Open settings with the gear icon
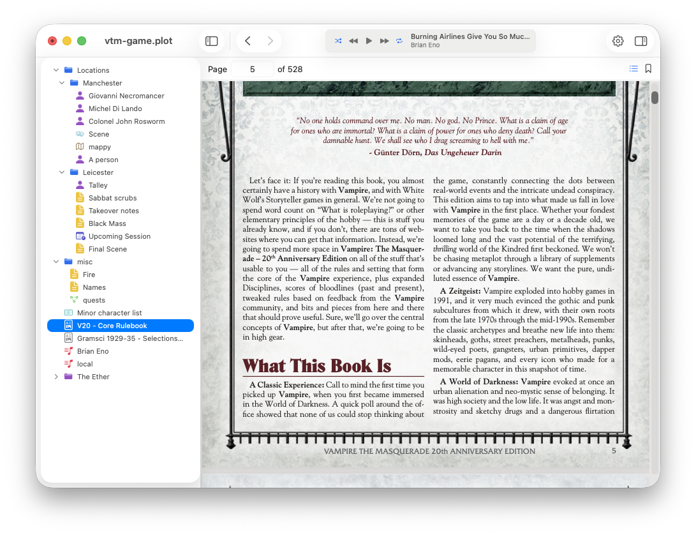696x535 pixels. click(x=618, y=41)
